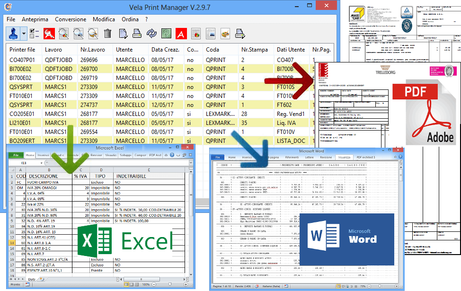Switch to the Lettere tab in Word
The height and width of the screenshot is (291, 461).
point(309,158)
